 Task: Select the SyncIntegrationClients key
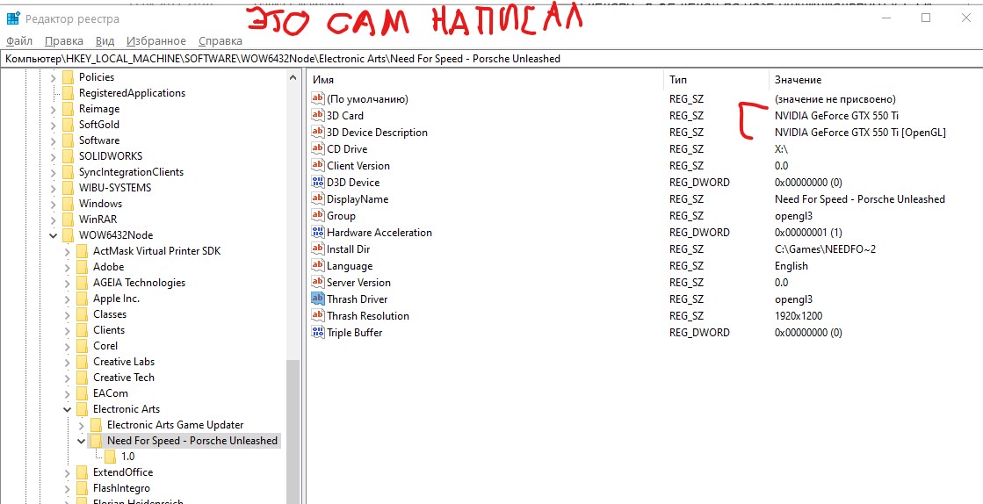[131, 172]
